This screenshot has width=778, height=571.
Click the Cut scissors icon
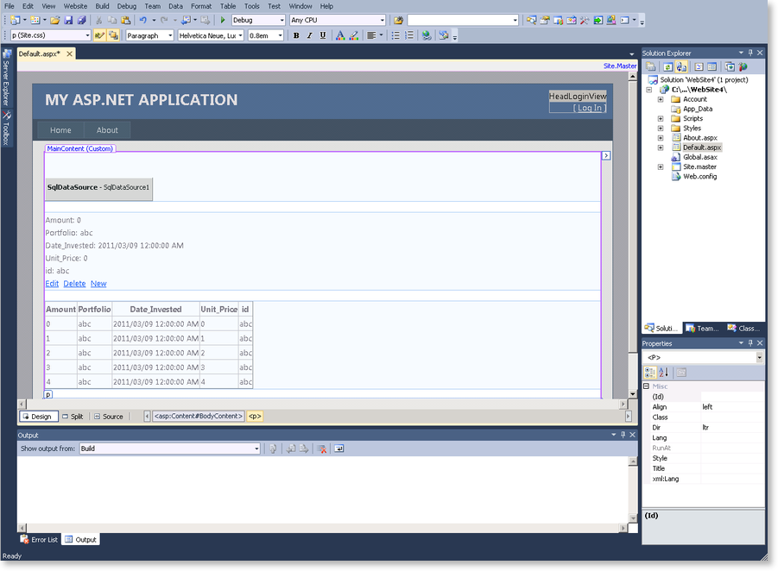pyautogui.click(x=98, y=21)
